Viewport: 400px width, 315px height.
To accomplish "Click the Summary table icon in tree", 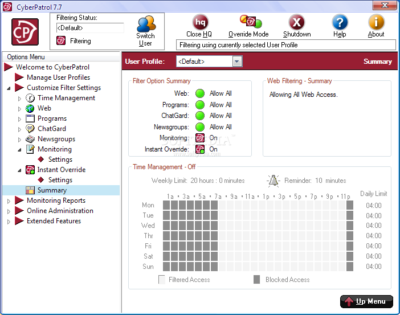I will (30, 190).
